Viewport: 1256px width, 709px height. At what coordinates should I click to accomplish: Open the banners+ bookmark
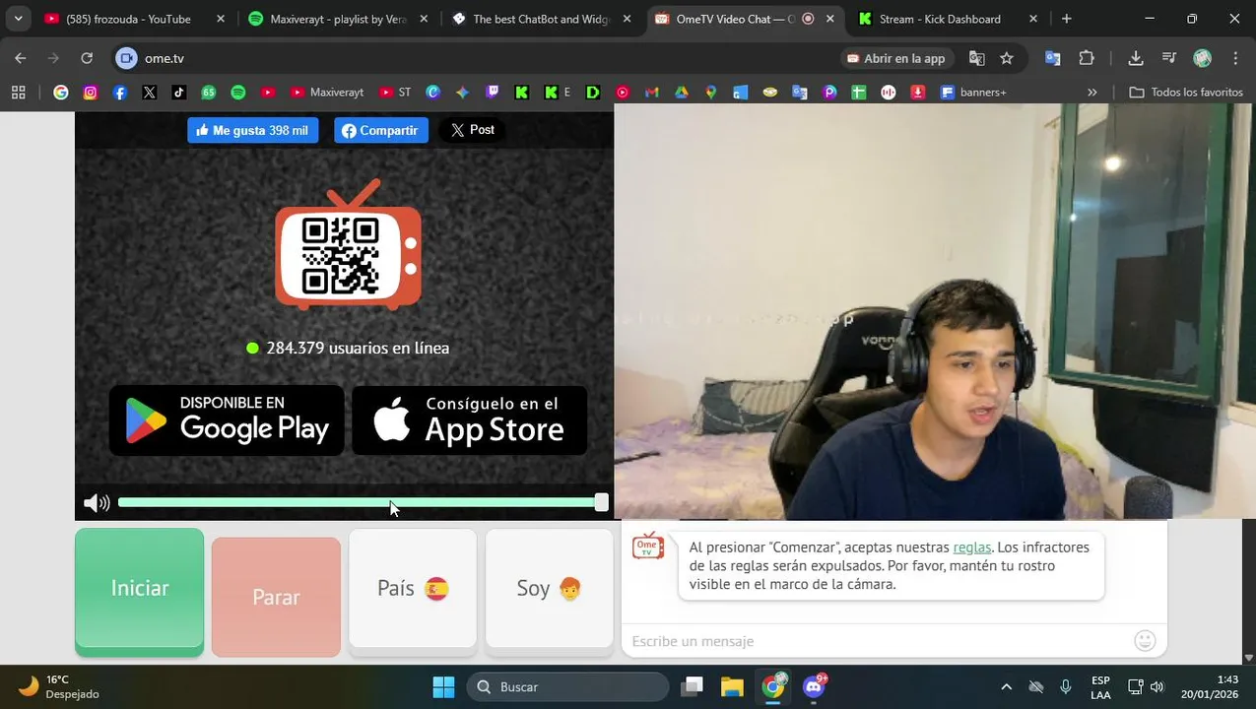click(x=973, y=92)
